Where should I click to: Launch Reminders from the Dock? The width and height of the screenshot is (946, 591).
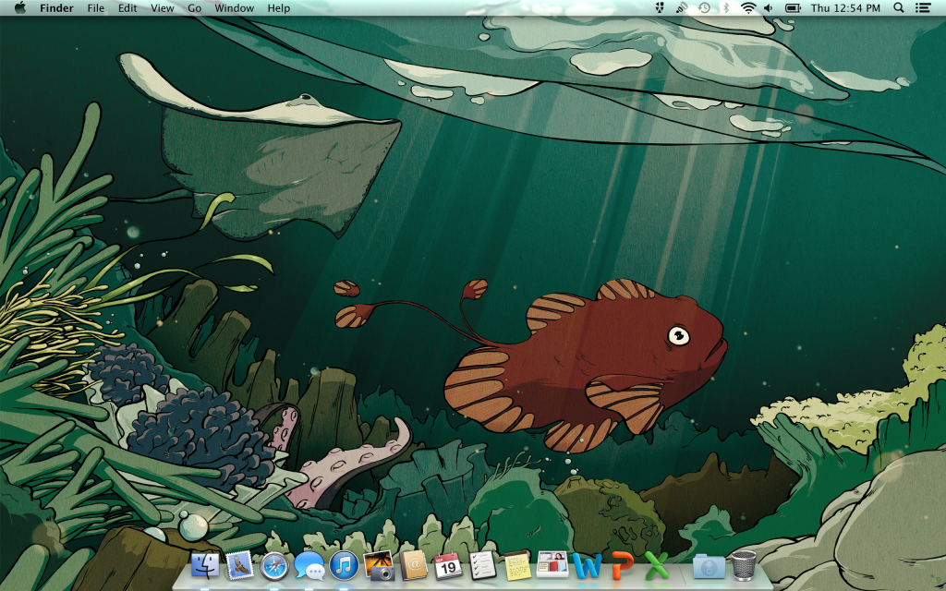tap(483, 566)
